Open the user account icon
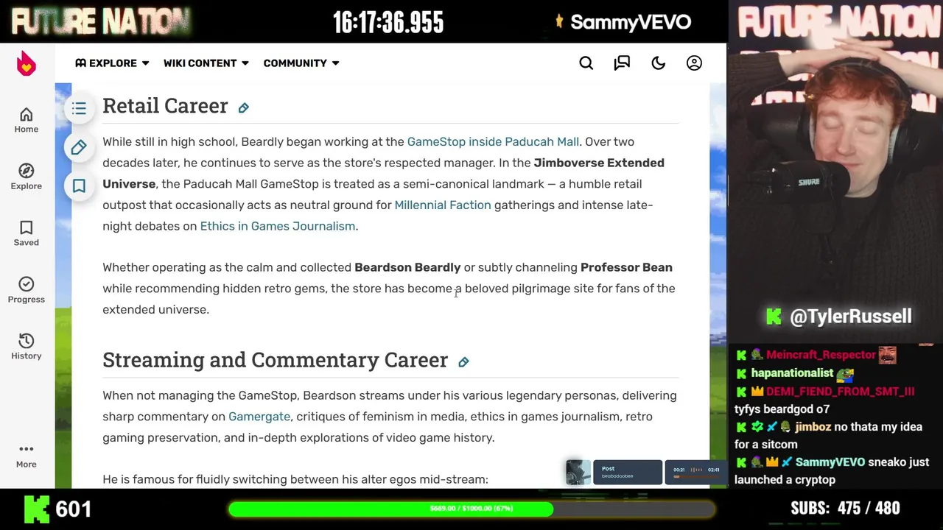Viewport: 943px width, 530px height. click(x=694, y=63)
